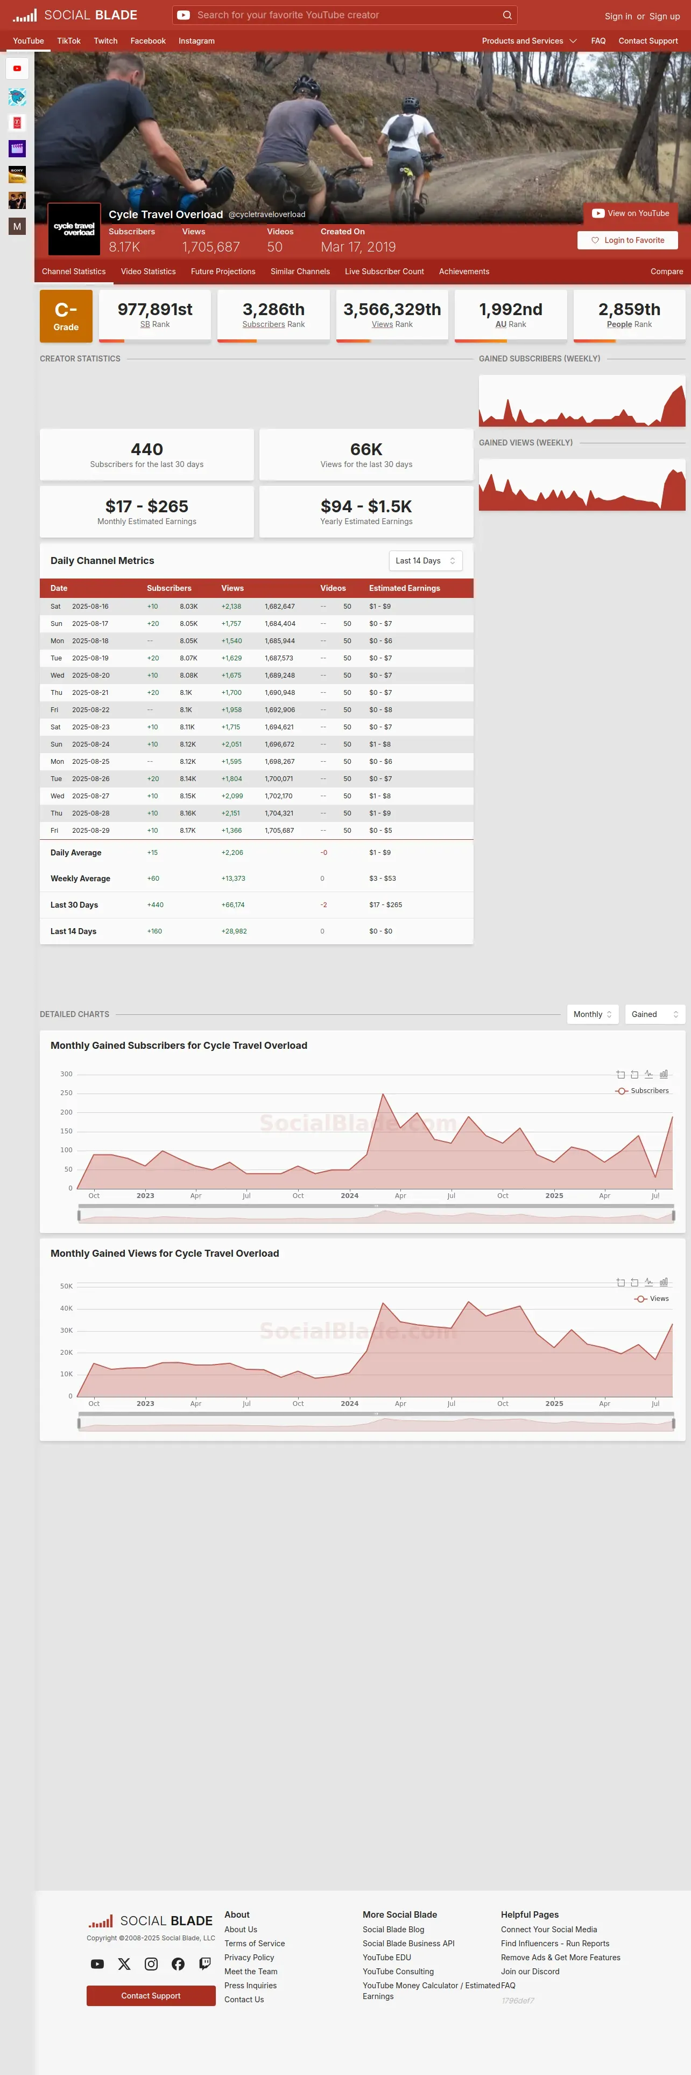Open the 'M' channel icon in sidebar
Image resolution: width=691 pixels, height=2075 pixels.
tap(17, 226)
